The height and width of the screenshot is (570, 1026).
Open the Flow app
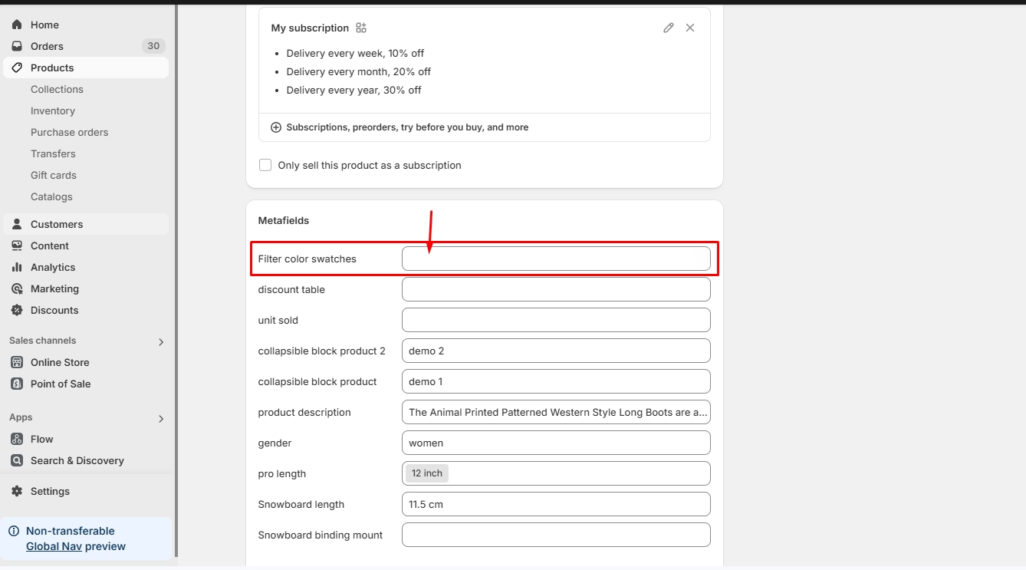point(42,439)
